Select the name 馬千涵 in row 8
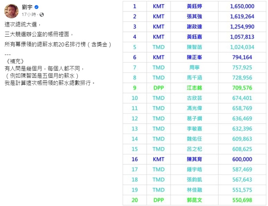Screen dimensions: 268x206 coord(194,77)
